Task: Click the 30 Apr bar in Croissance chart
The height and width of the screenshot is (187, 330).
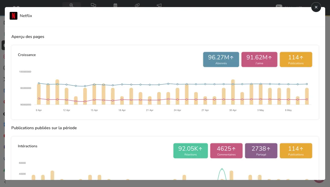Action: coord(233,92)
